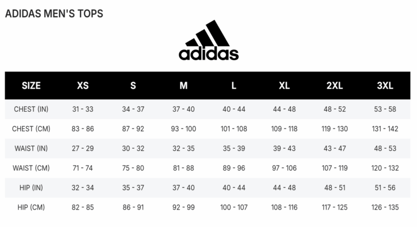Click the M hip cm value 92 - 99
Screen dimensions: 417x227
coord(183,207)
